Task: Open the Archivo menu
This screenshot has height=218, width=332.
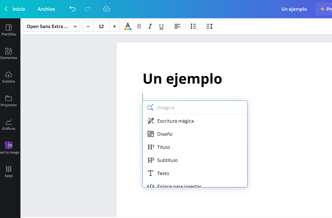Action: click(46, 9)
